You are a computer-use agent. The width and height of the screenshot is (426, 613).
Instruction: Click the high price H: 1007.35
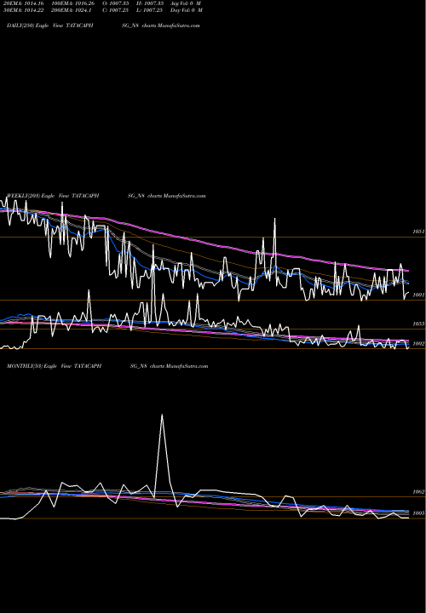pyautogui.click(x=150, y=3)
